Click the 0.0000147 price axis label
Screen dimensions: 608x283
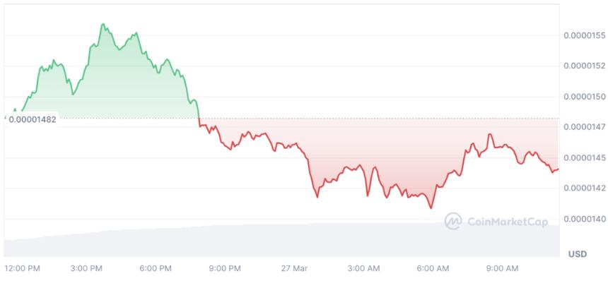(x=585, y=127)
